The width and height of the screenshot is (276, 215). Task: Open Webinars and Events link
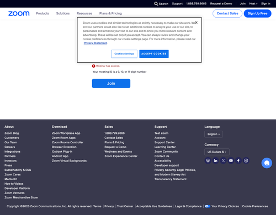tap(118, 152)
